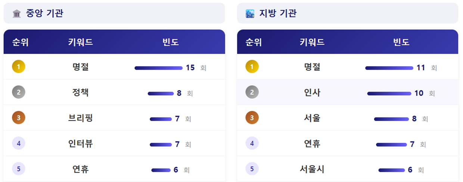Click silver rank 2 badge beside 인사

click(x=252, y=92)
